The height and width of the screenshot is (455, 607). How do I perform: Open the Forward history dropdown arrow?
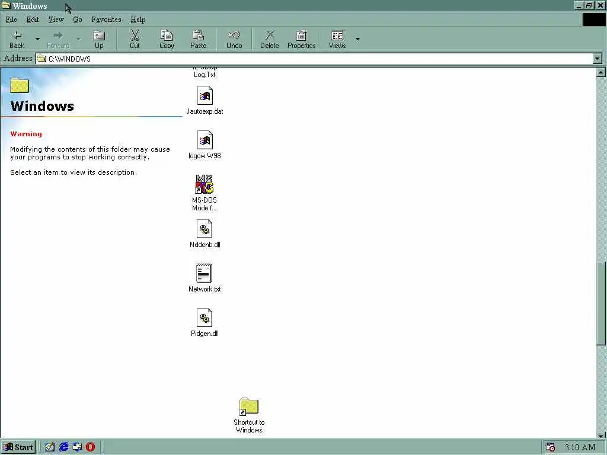click(79, 40)
